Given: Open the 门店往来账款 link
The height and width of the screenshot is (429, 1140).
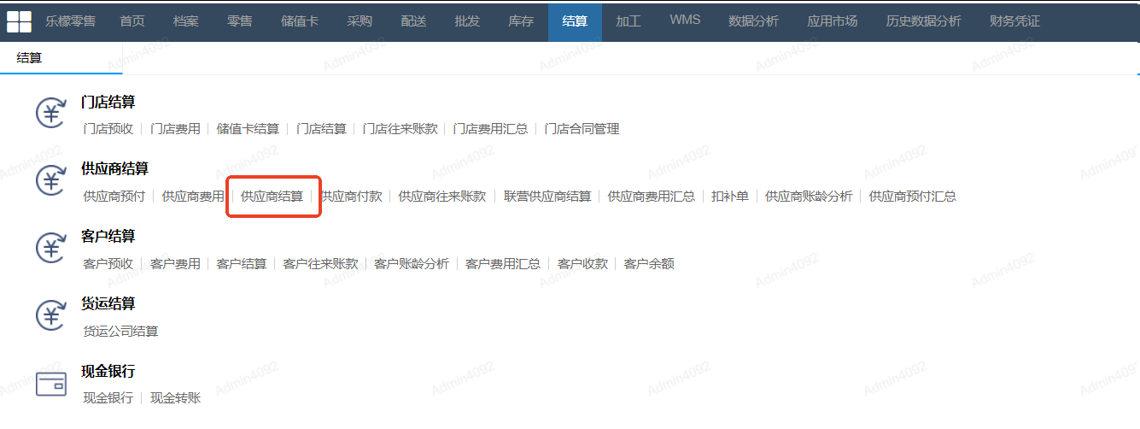Looking at the screenshot, I should [400, 129].
